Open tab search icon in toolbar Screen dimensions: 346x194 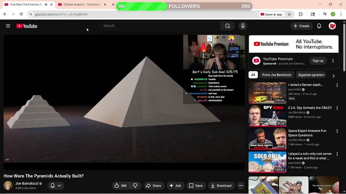(313, 14)
